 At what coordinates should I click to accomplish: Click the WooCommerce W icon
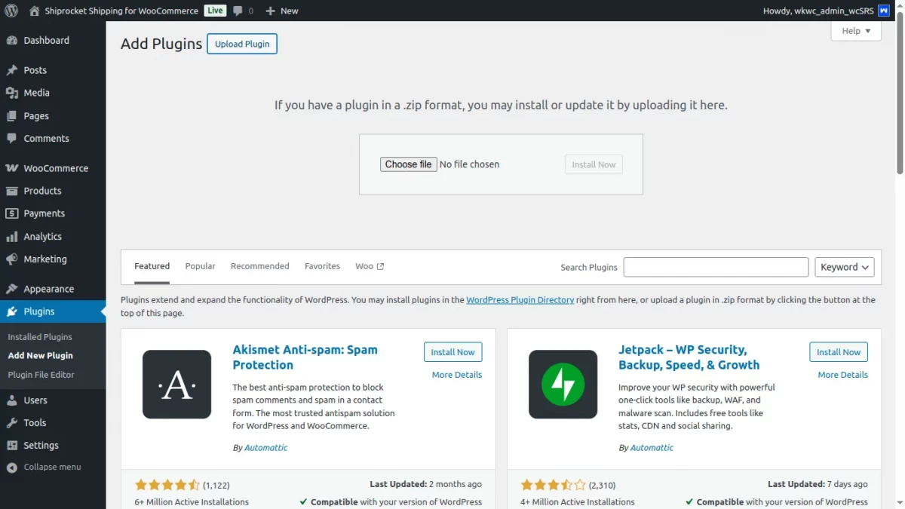coord(12,168)
